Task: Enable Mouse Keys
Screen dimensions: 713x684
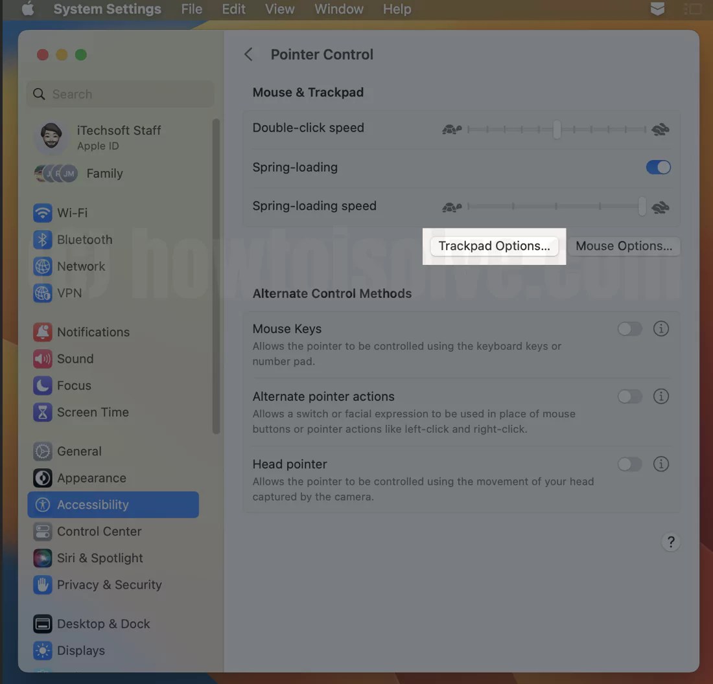Action: click(629, 328)
